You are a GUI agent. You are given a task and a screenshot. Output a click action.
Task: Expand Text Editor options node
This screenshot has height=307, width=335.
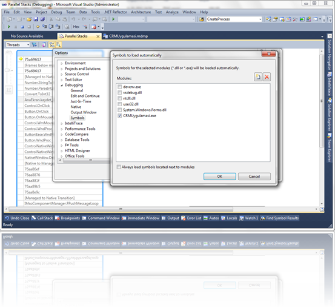click(62, 79)
